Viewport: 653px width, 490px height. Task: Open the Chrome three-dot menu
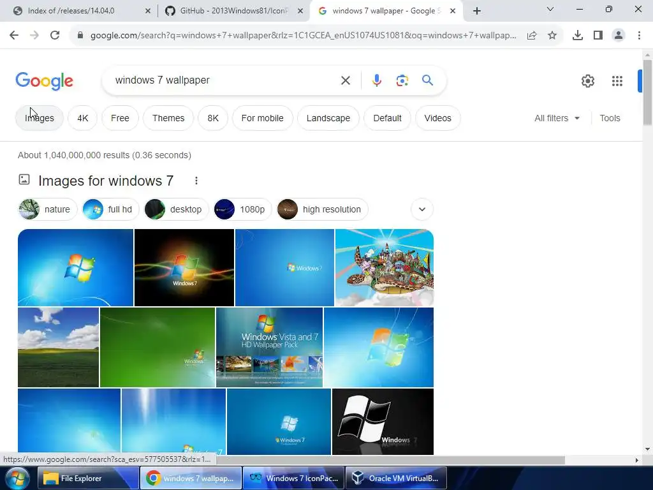click(x=639, y=36)
